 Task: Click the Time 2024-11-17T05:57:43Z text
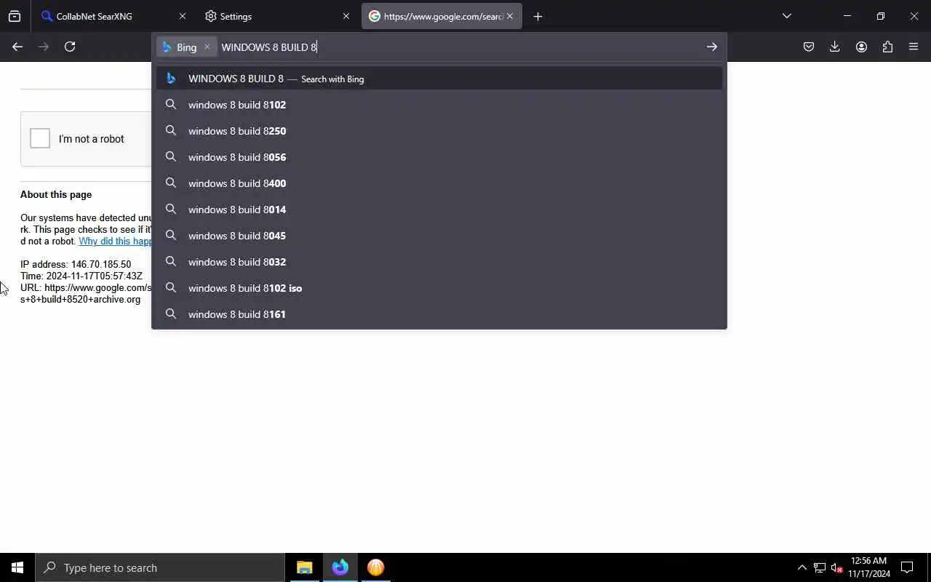[x=81, y=276]
